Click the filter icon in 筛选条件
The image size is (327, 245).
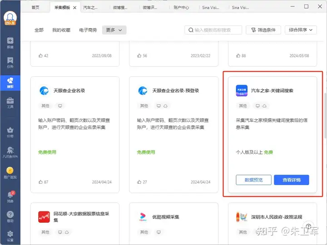coord(253,30)
